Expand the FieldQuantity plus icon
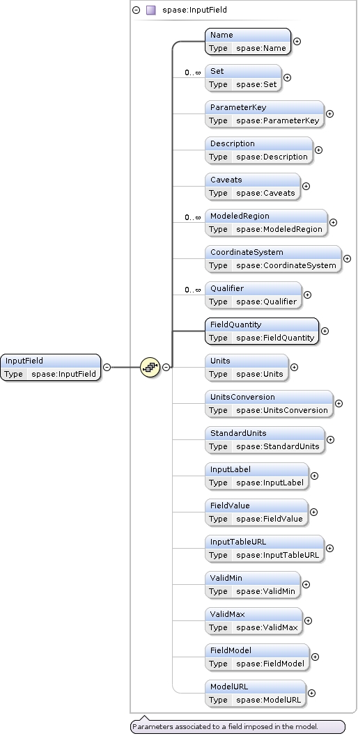 click(x=325, y=331)
